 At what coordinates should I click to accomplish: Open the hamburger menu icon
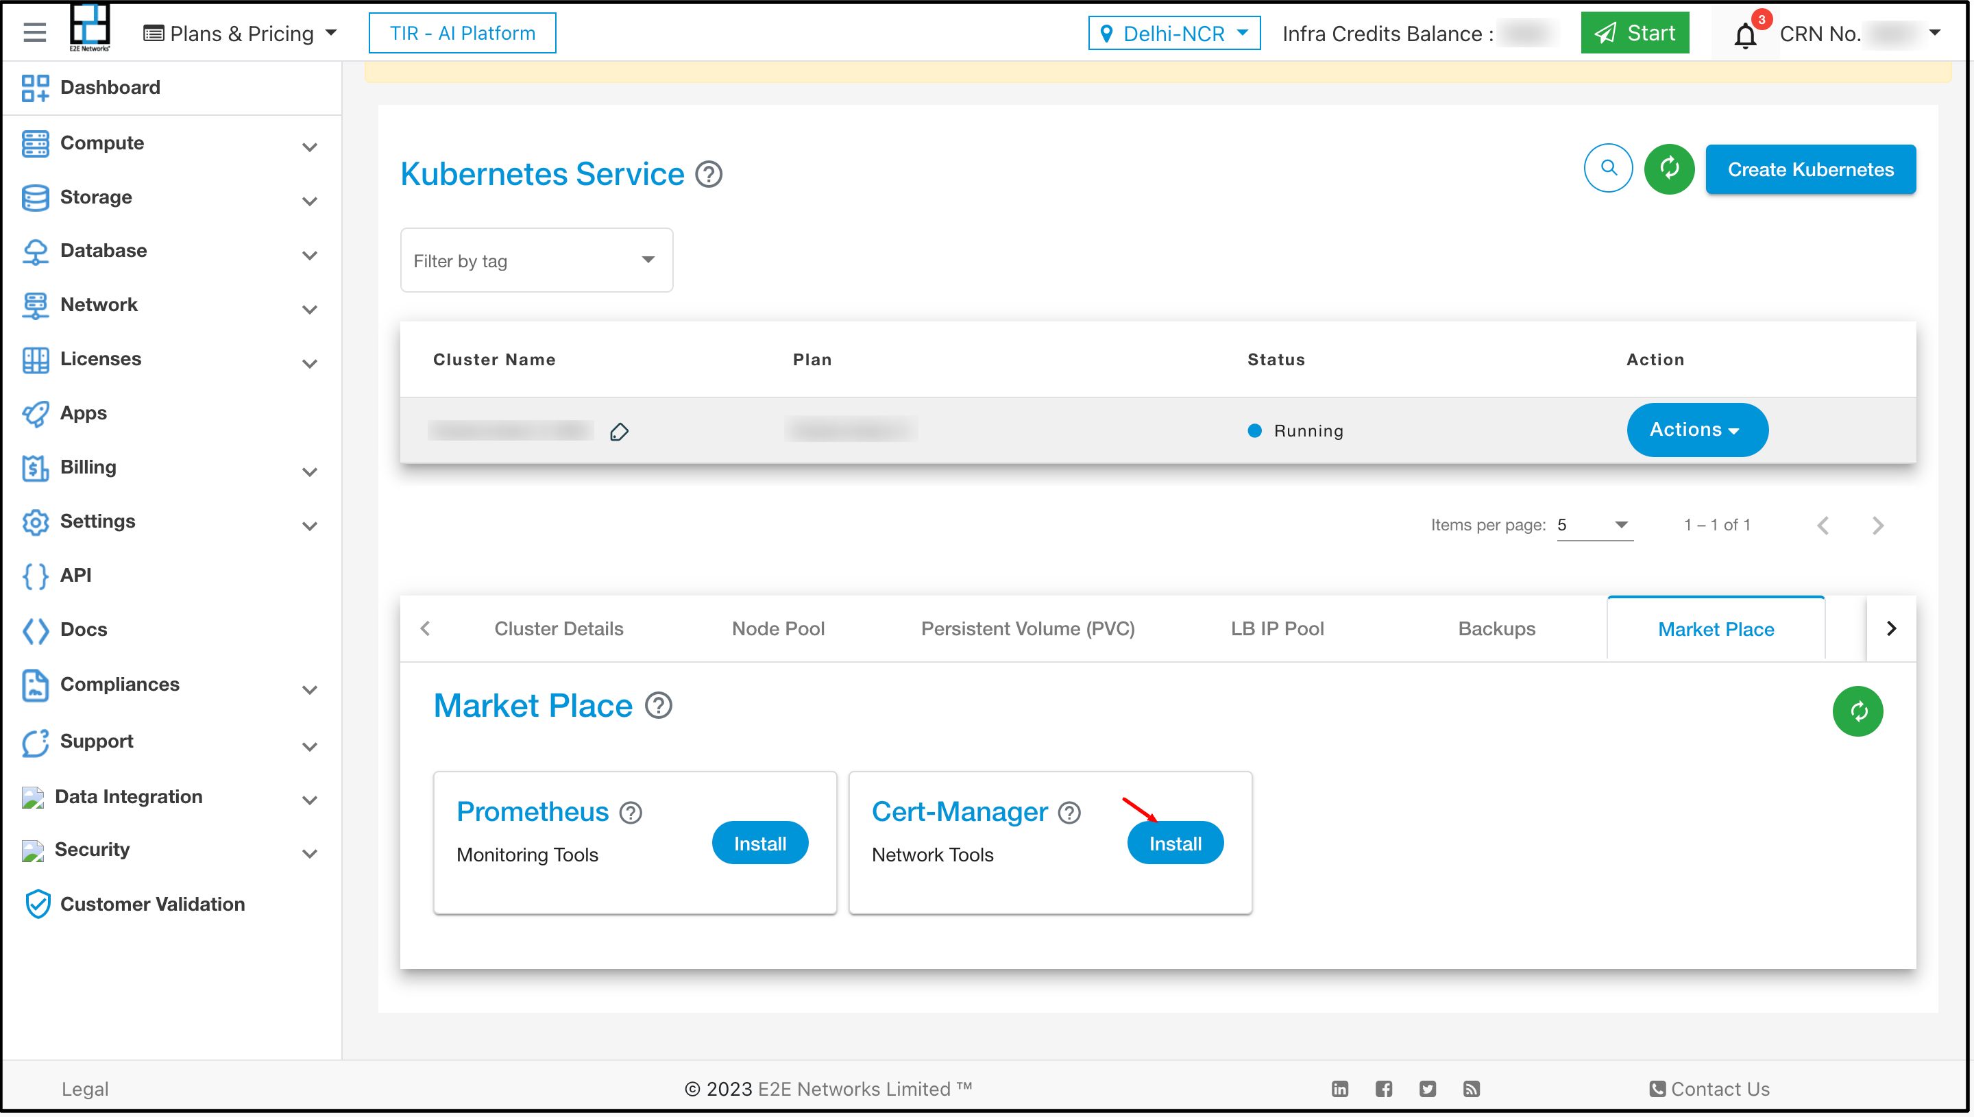(x=34, y=33)
